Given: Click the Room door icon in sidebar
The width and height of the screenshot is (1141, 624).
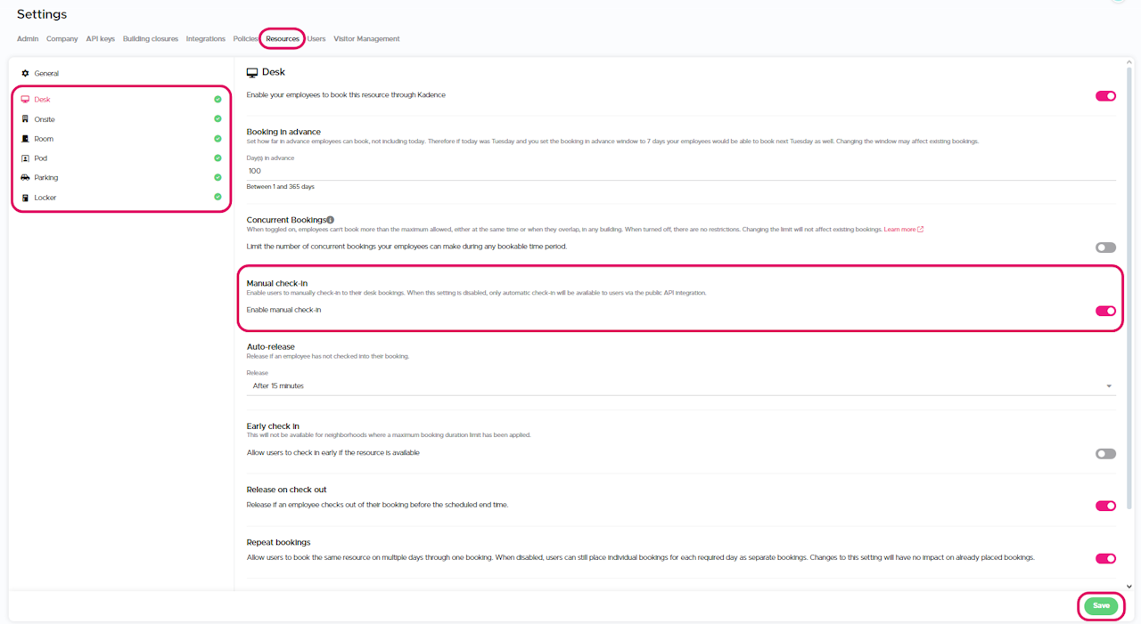Looking at the screenshot, I should coord(25,139).
